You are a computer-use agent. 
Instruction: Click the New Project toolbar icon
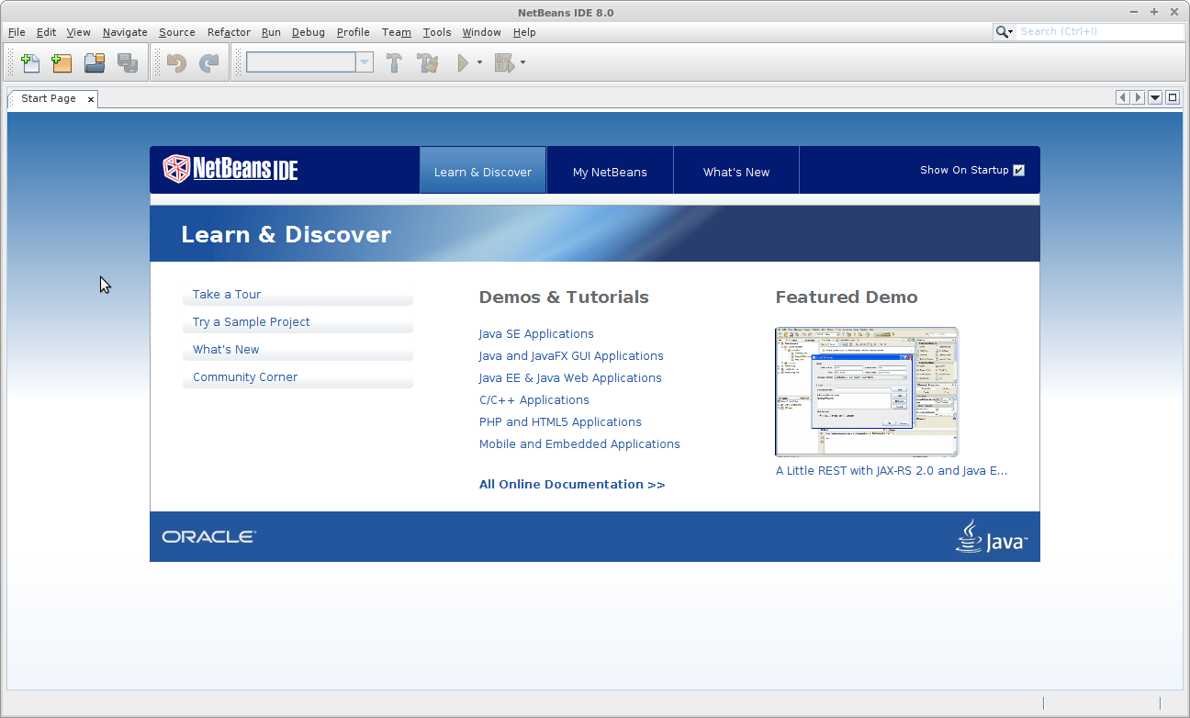[62, 63]
